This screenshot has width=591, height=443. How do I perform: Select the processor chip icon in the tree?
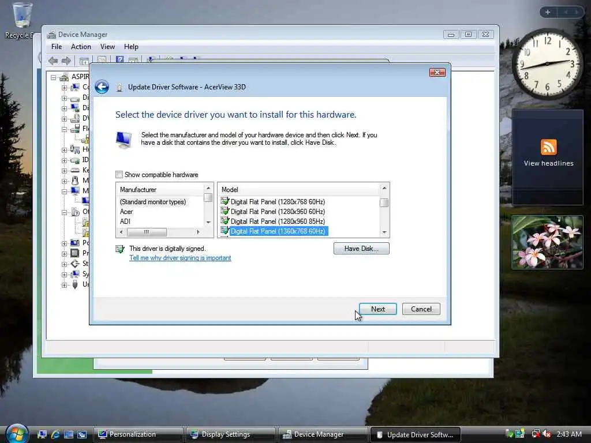click(75, 253)
